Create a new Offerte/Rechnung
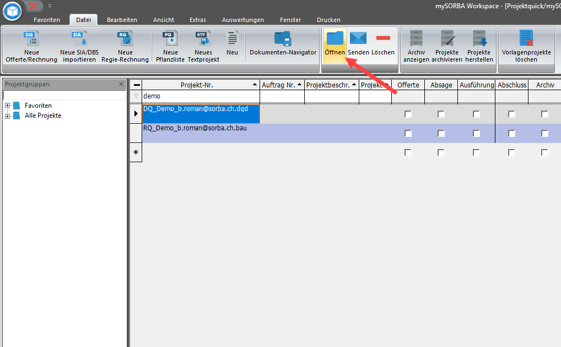The width and height of the screenshot is (561, 347). tap(31, 47)
